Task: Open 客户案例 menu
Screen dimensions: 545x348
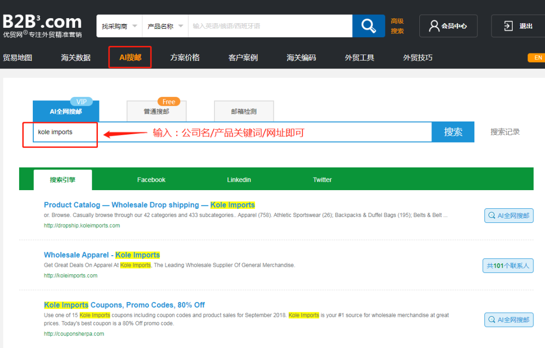Action: [243, 57]
